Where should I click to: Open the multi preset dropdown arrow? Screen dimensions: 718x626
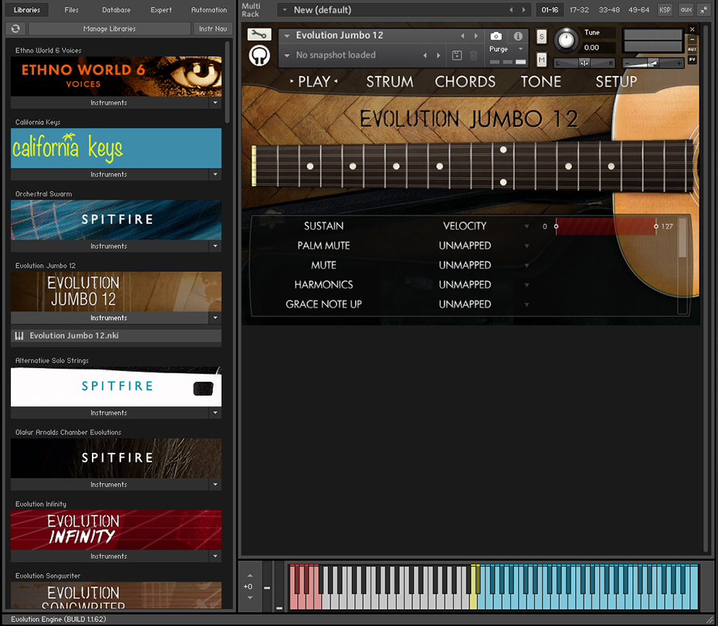pyautogui.click(x=285, y=9)
